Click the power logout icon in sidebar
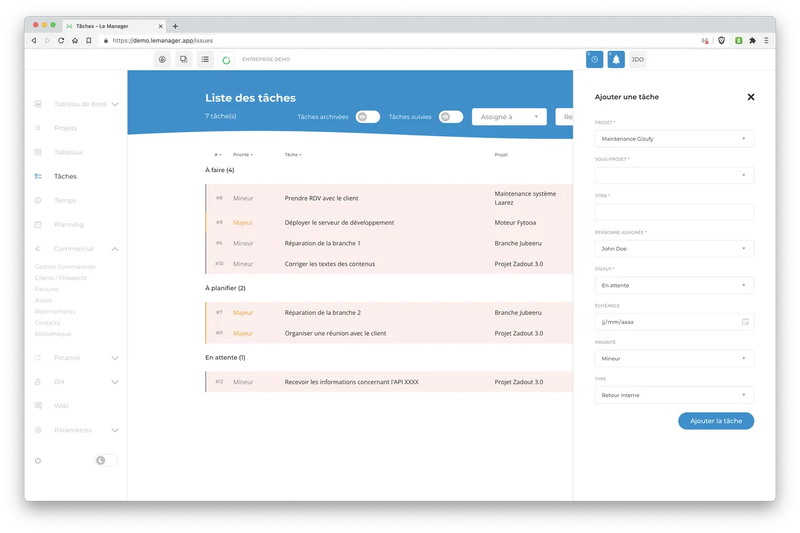The width and height of the screenshot is (800, 533). coord(38,460)
